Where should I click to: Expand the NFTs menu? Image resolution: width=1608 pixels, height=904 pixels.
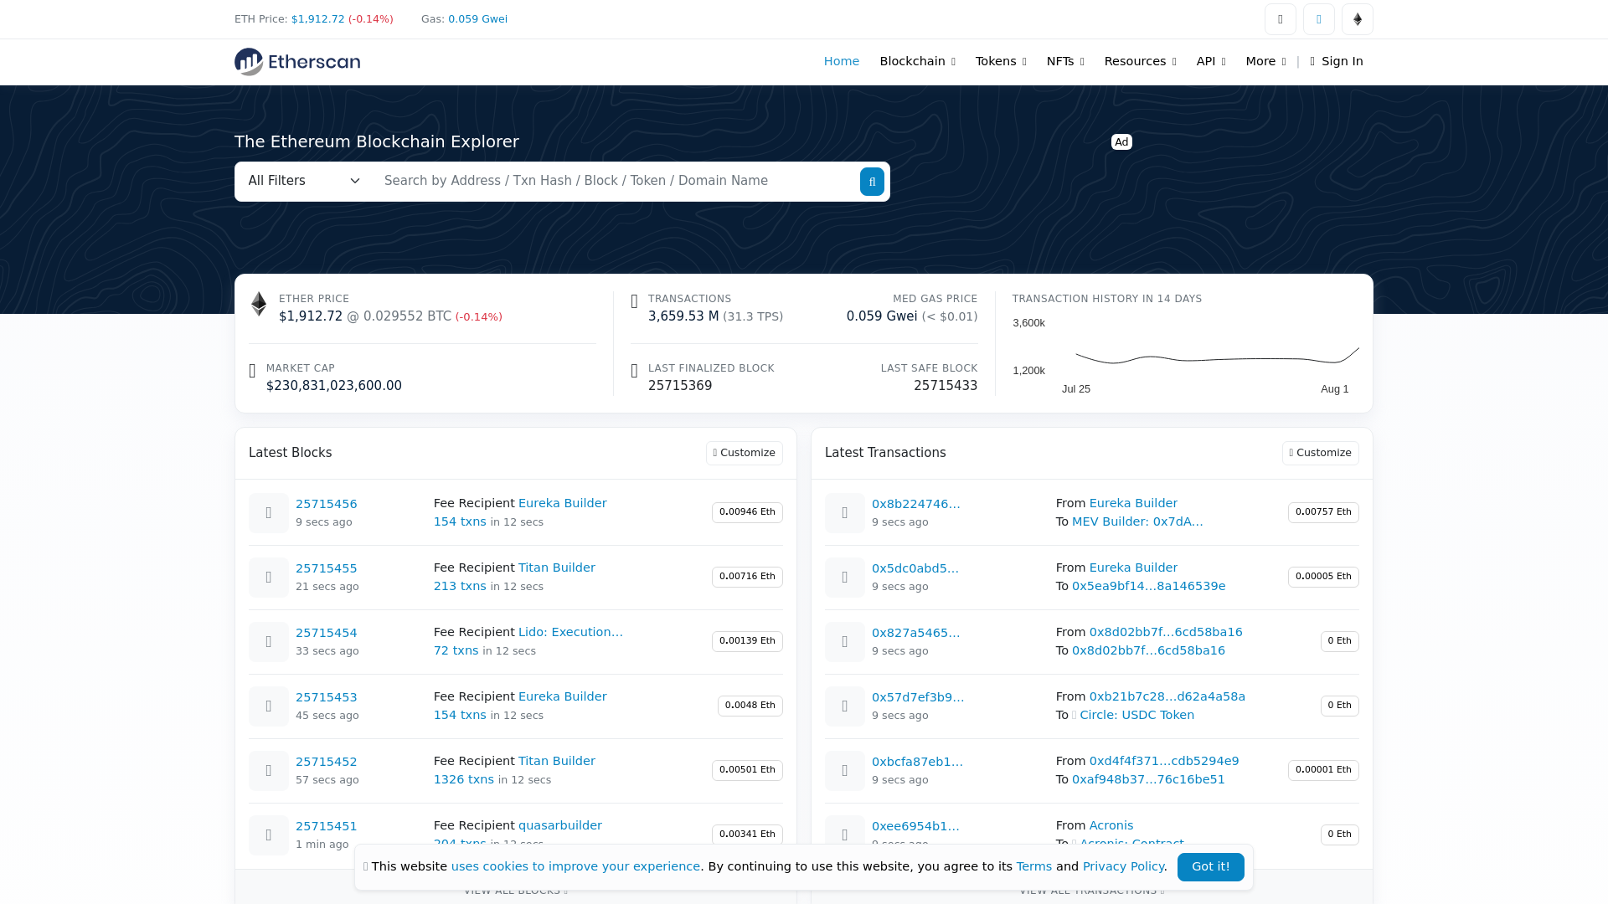[x=1065, y=61]
